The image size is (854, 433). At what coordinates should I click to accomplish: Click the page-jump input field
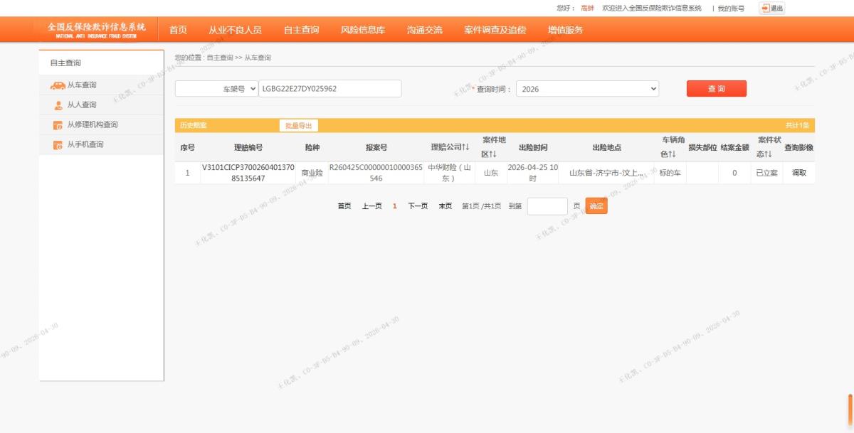point(547,206)
